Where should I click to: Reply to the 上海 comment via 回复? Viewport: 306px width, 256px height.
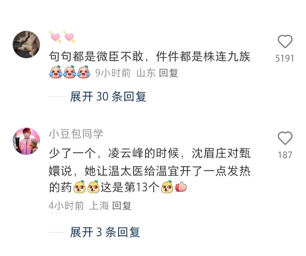click(122, 206)
